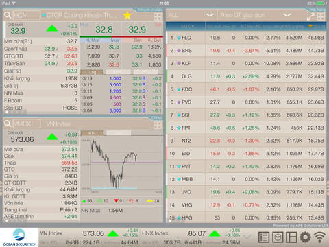Click the HCM symbol search field
The height and width of the screenshot is (247, 329).
pyautogui.click(x=26, y=15)
